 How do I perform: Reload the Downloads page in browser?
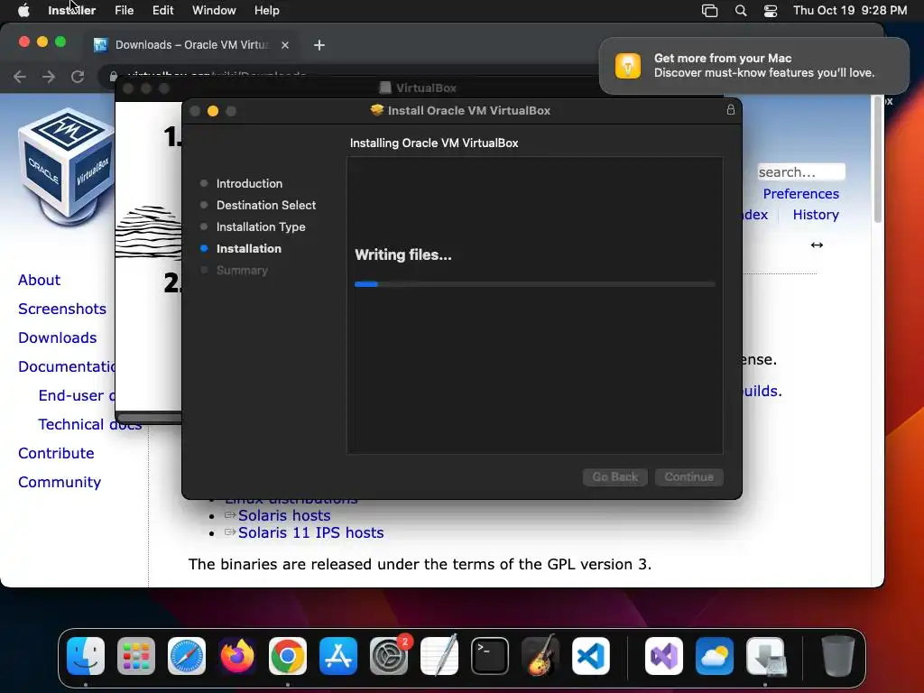coord(78,77)
